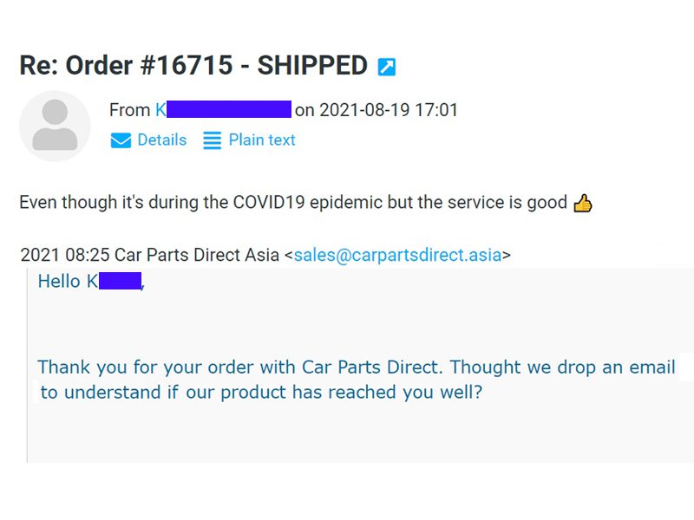The width and height of the screenshot is (694, 520).
Task: Click the quoted line to understand if our product
Action: [x=261, y=393]
